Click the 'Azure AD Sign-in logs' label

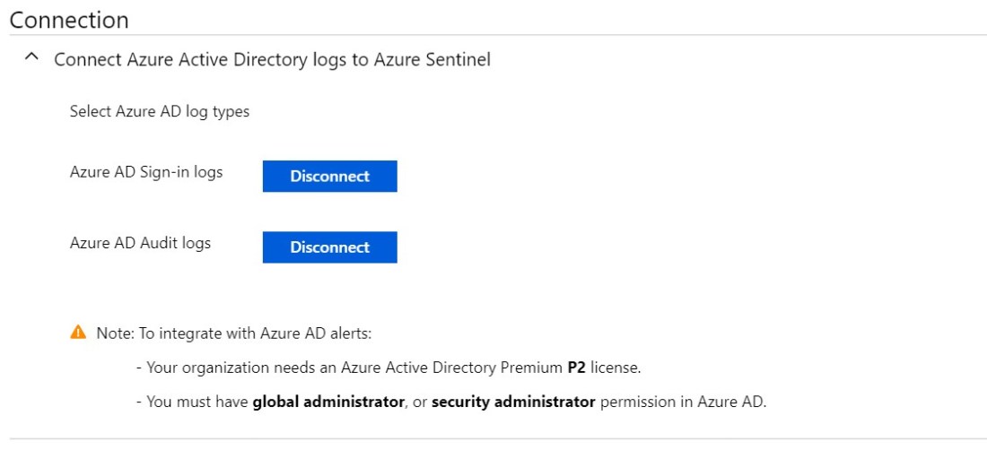[146, 172]
